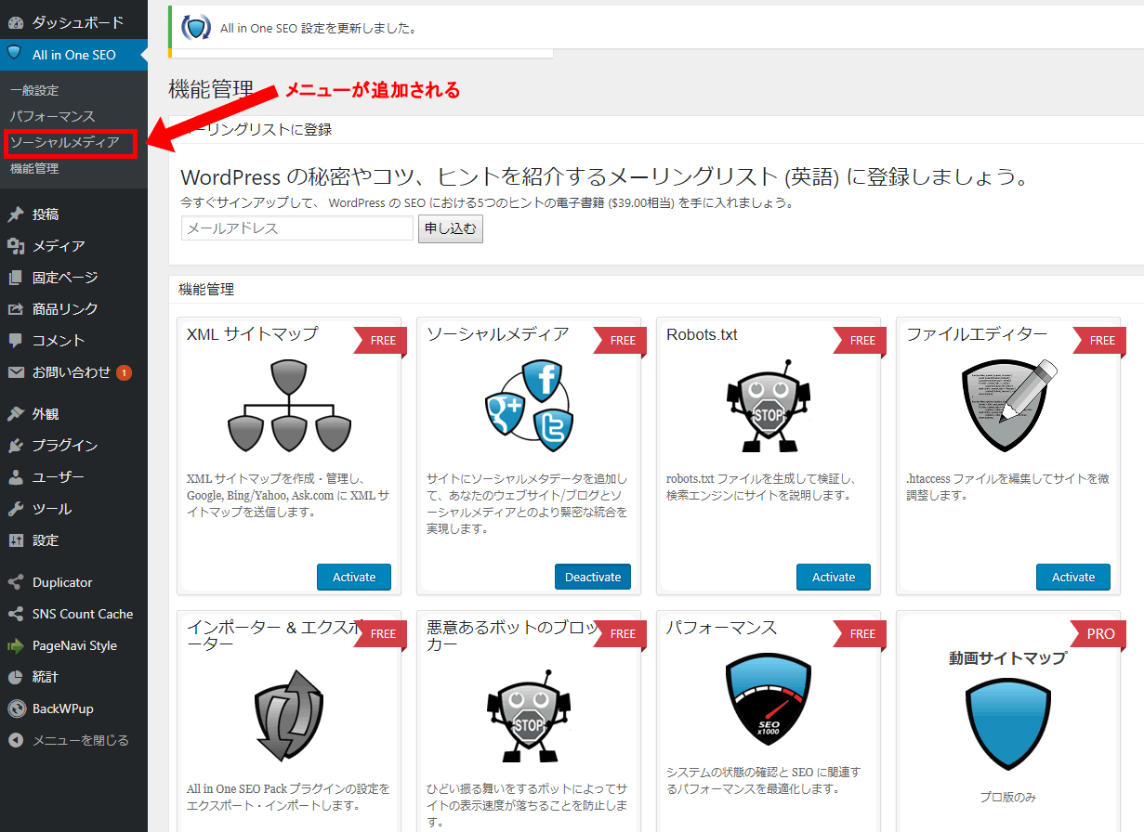This screenshot has height=832, width=1144.
Task: Click the メールアドレス input field
Action: (297, 228)
